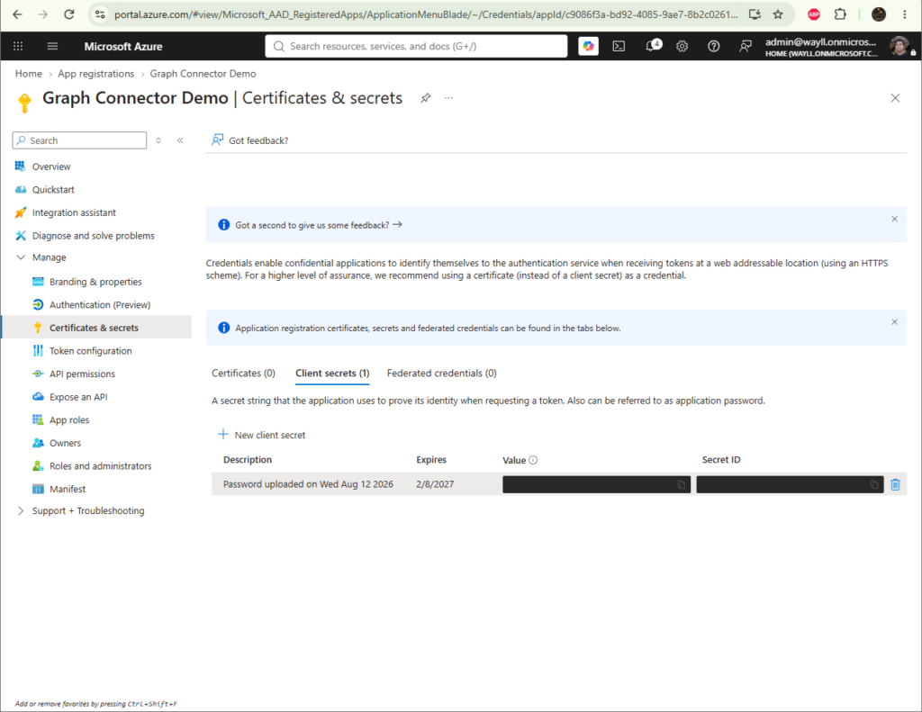
Task: Focus the global search resources box
Action: coord(416,46)
